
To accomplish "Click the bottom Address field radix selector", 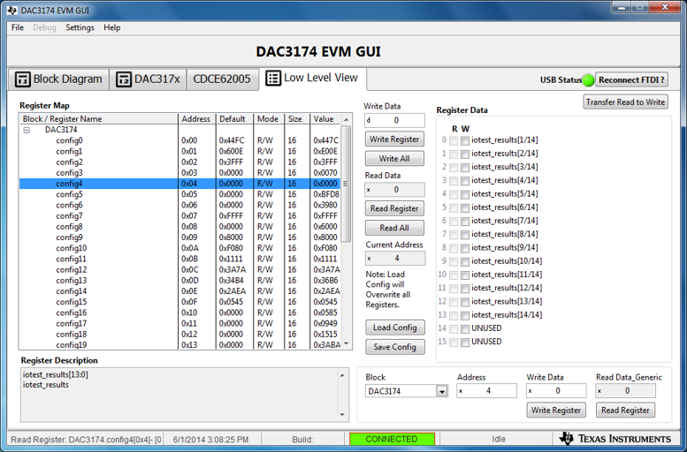I will pyautogui.click(x=461, y=391).
